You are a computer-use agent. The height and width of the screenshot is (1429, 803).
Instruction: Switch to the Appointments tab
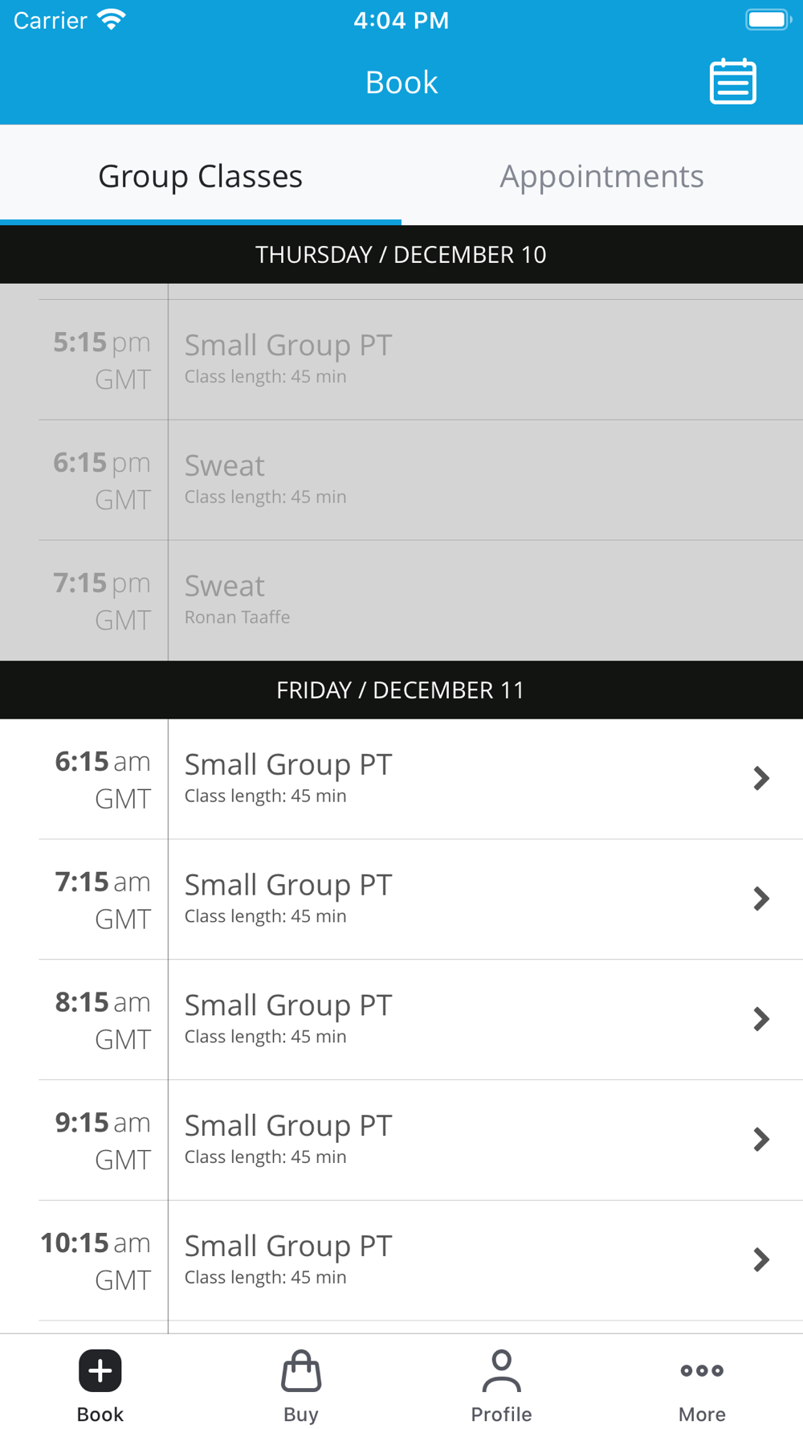click(602, 176)
